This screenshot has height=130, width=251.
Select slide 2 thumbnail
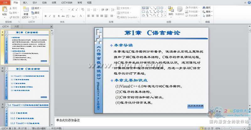tap(27, 83)
